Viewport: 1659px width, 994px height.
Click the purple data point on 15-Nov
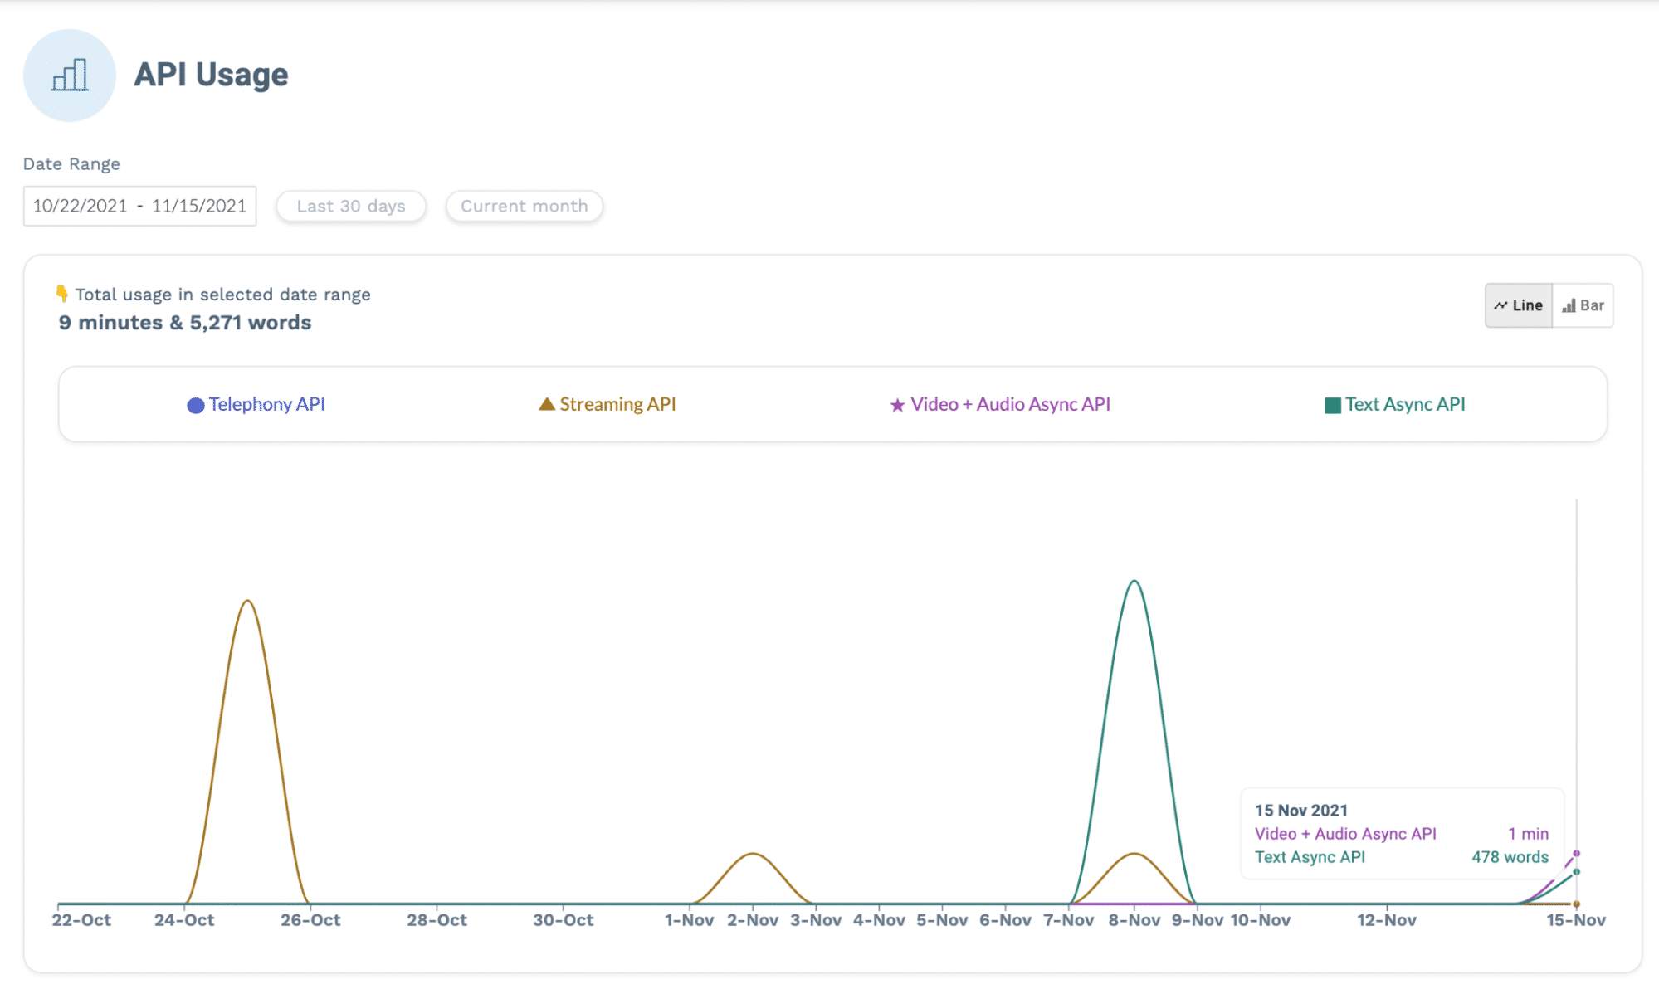point(1576,854)
